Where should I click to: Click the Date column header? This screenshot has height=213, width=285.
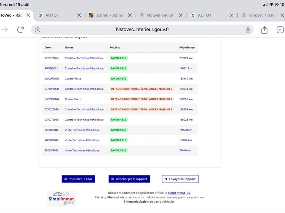[48, 48]
